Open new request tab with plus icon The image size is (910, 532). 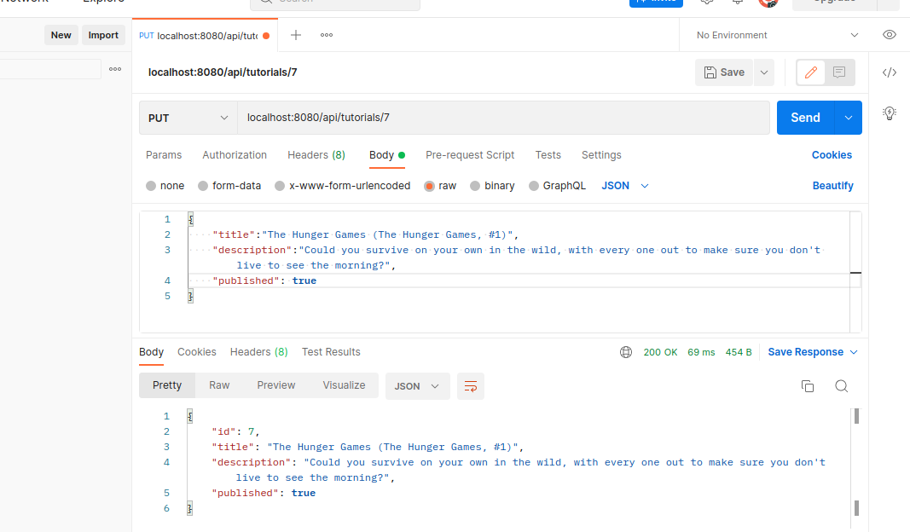click(296, 35)
